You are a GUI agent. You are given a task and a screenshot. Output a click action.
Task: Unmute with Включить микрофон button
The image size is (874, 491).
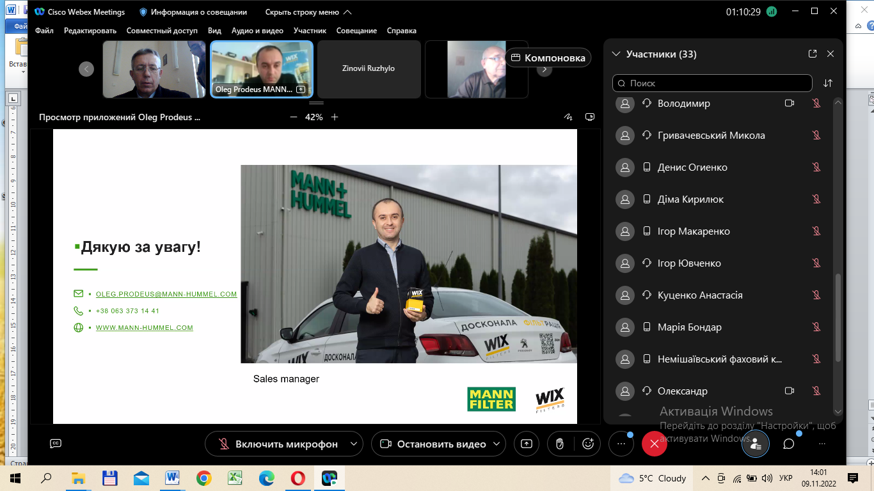pos(278,444)
